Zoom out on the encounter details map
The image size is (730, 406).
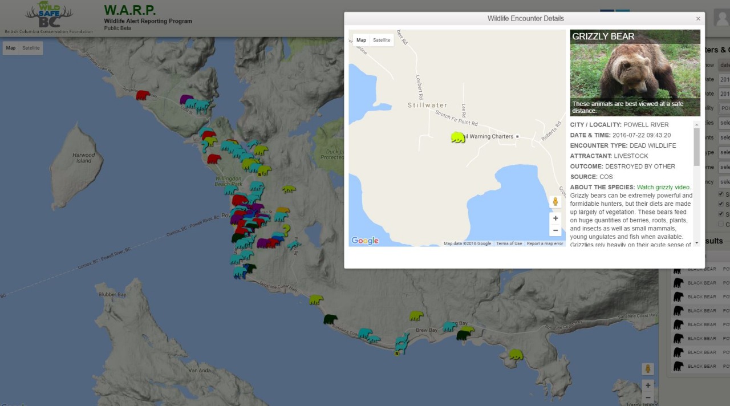click(555, 230)
